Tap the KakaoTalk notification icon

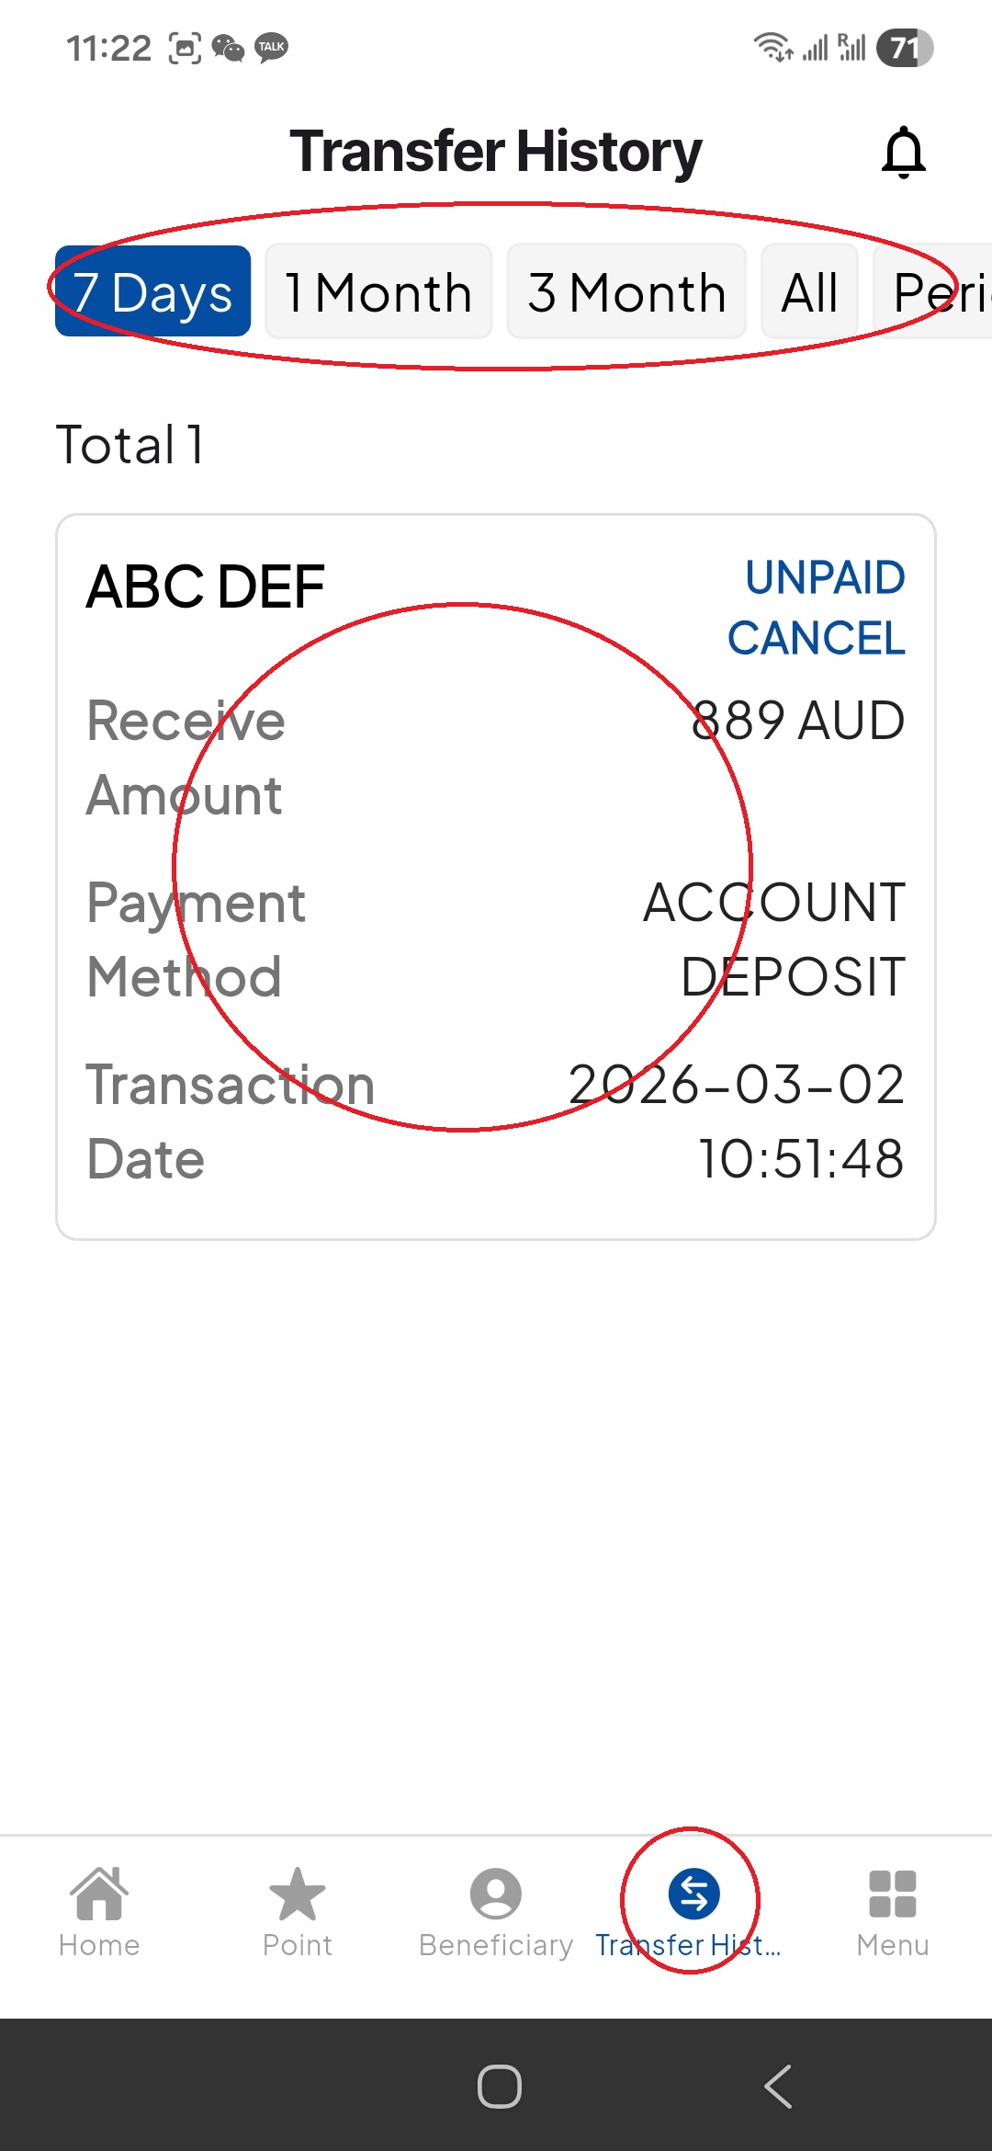[271, 47]
